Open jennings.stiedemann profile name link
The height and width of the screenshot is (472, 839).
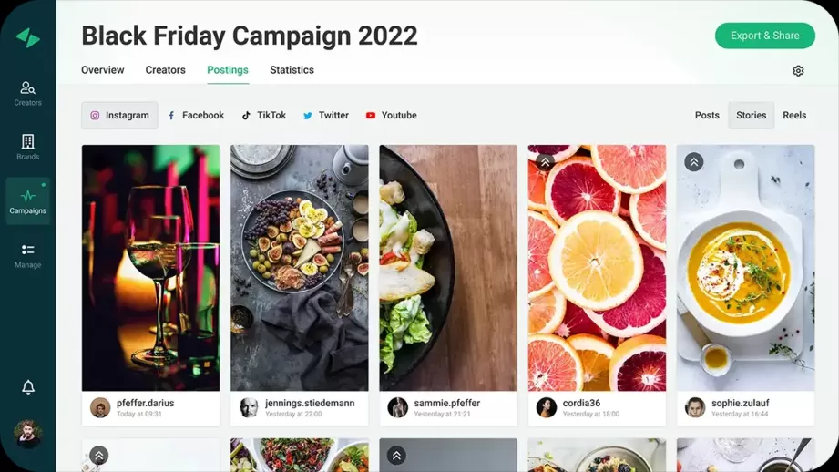coord(310,403)
